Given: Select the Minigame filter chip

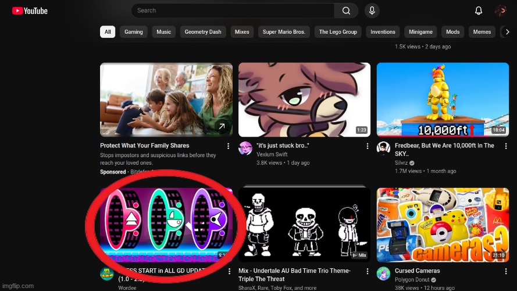Looking at the screenshot, I should tap(420, 32).
